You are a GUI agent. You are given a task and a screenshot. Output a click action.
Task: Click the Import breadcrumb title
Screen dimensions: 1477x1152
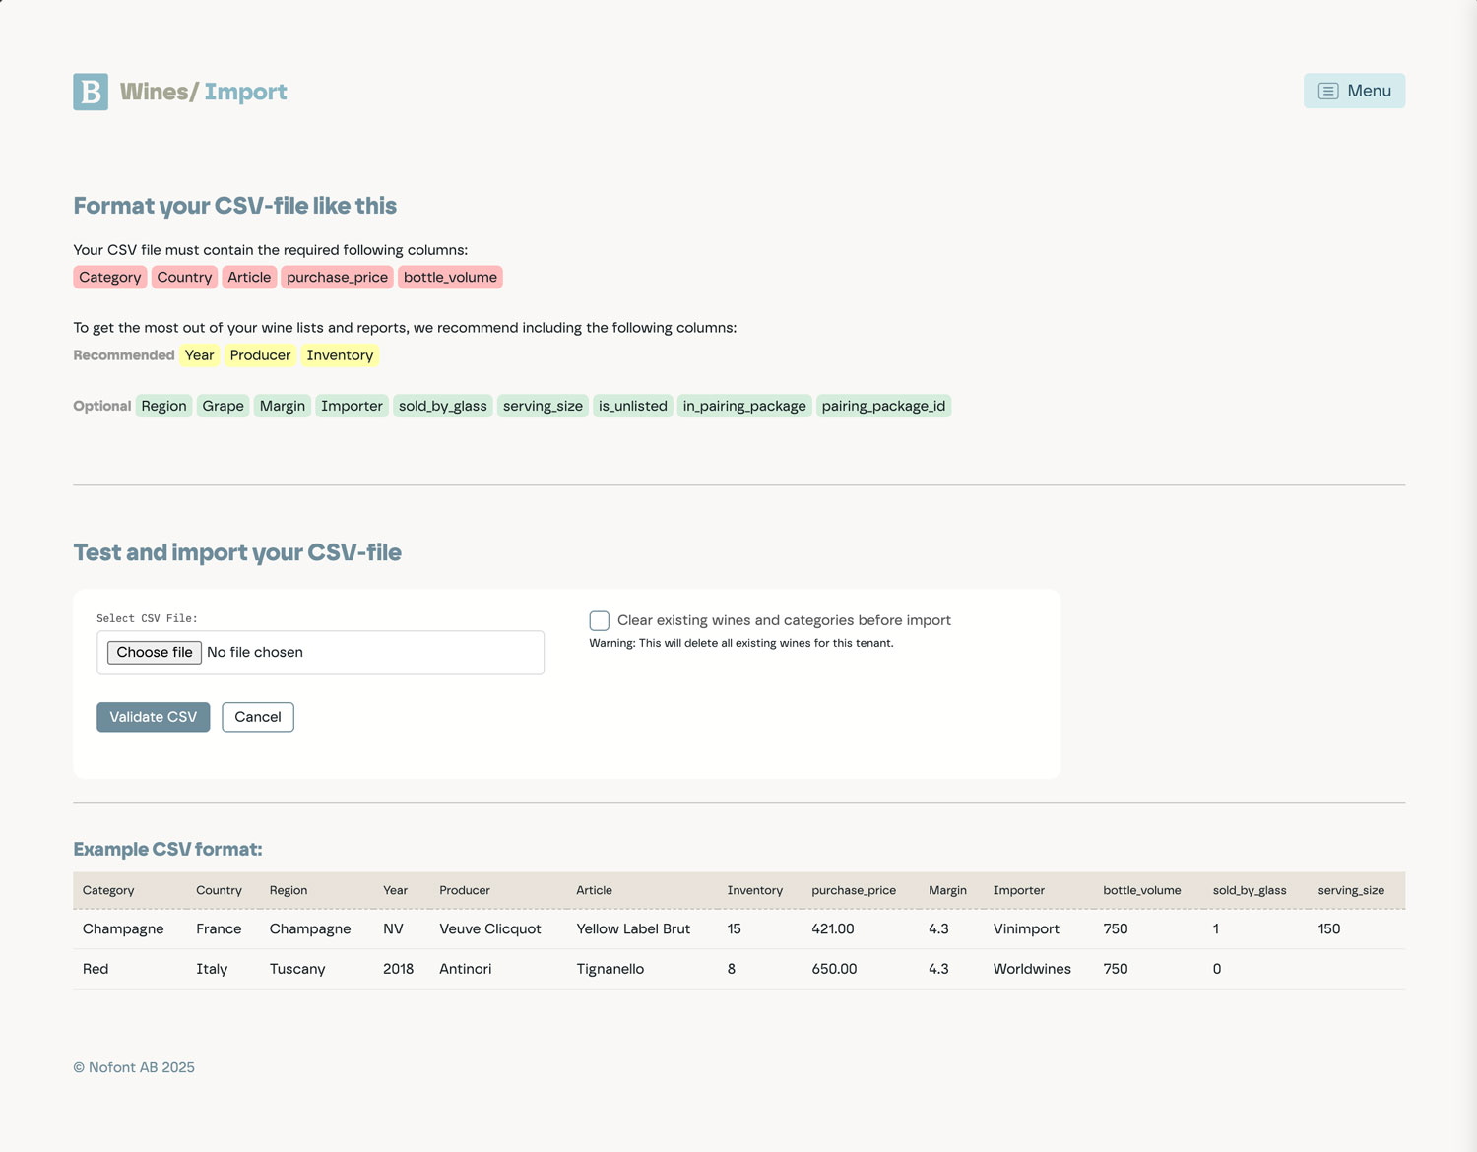point(245,92)
